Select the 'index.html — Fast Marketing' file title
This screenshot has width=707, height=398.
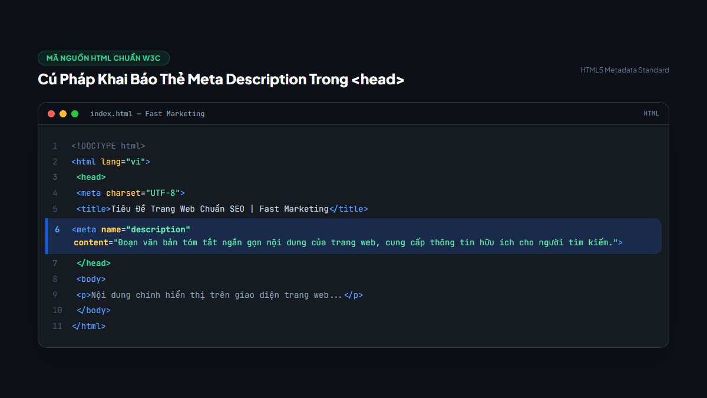click(x=147, y=114)
